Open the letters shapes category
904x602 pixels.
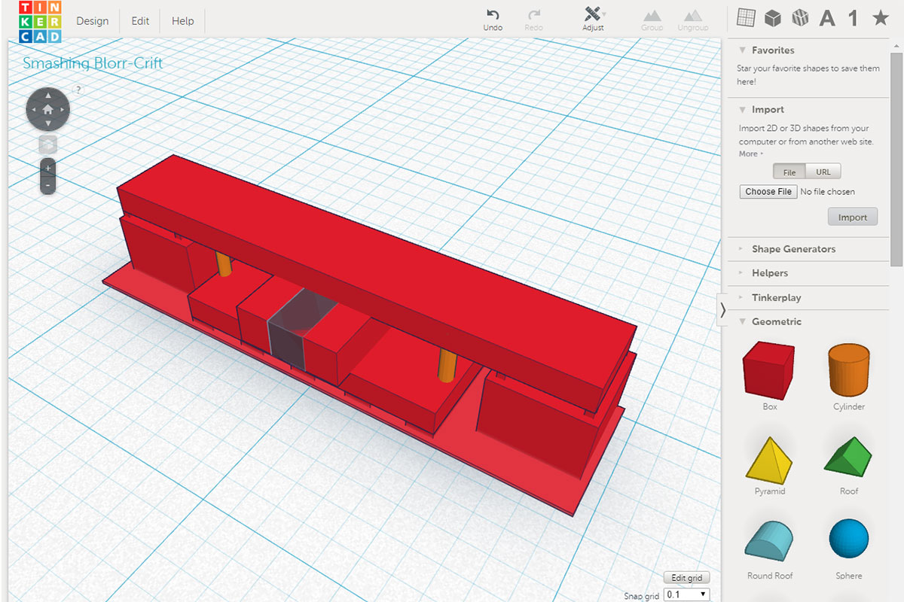[x=827, y=18]
